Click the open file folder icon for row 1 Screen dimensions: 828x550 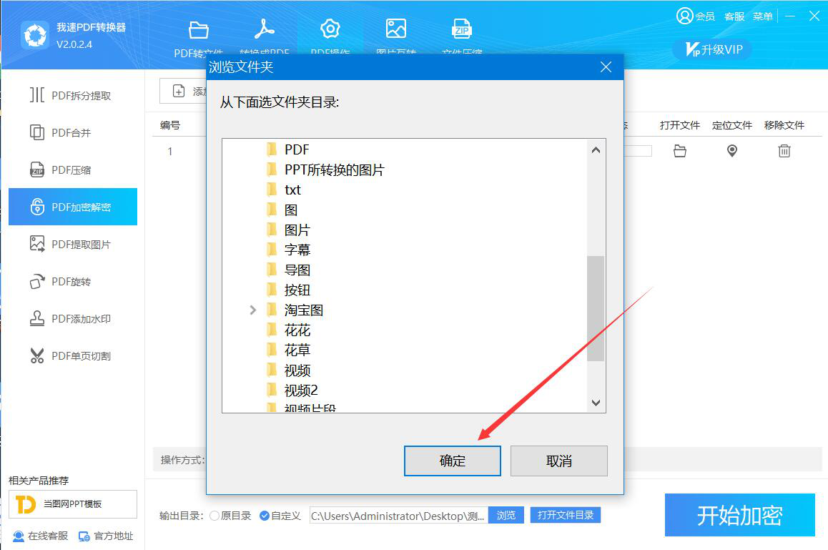(x=679, y=151)
